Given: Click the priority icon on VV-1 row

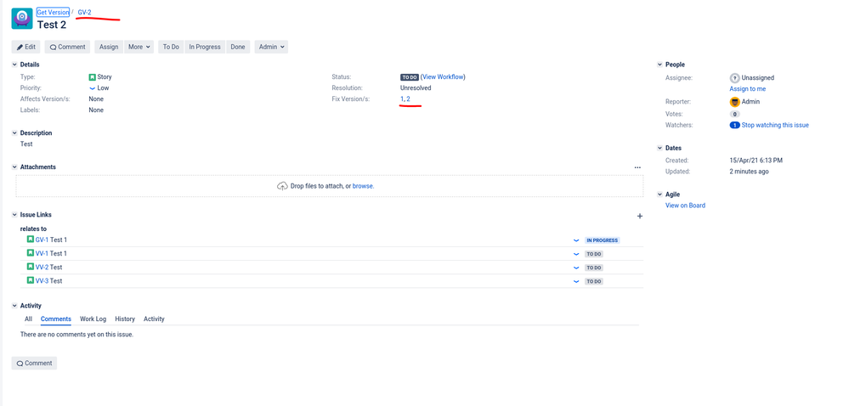Looking at the screenshot, I should (x=576, y=254).
